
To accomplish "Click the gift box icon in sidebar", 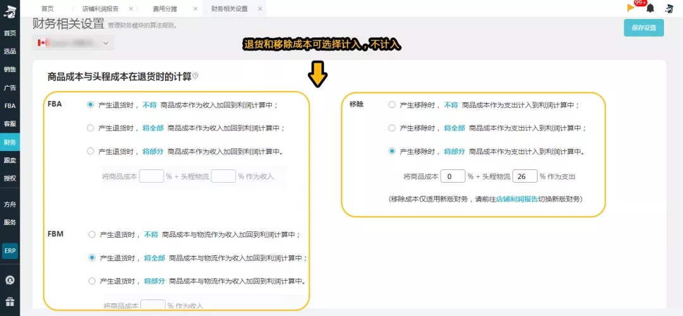I will [9, 301].
